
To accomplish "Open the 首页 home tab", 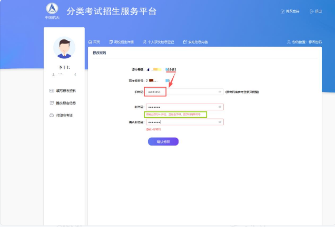I will click(96, 42).
